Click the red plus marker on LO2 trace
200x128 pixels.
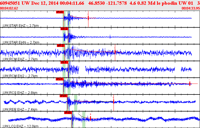pos(91,114)
